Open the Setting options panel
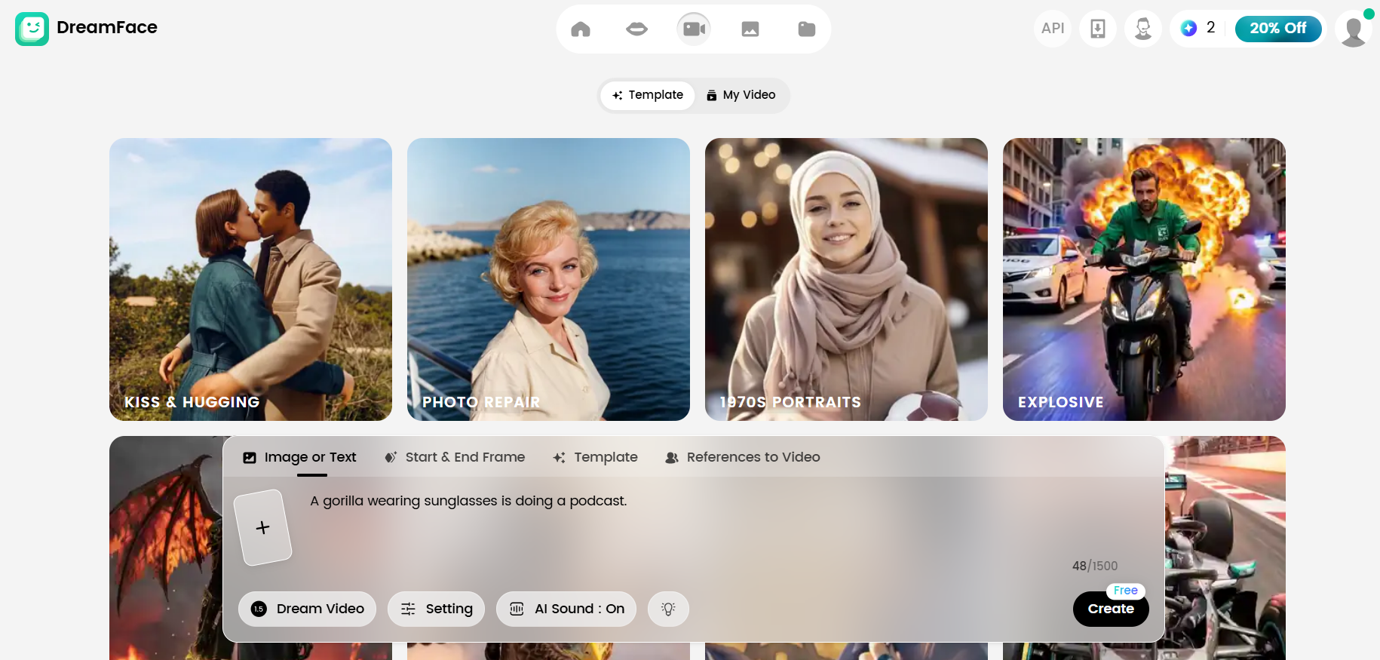Image resolution: width=1380 pixels, height=660 pixels. click(x=437, y=609)
